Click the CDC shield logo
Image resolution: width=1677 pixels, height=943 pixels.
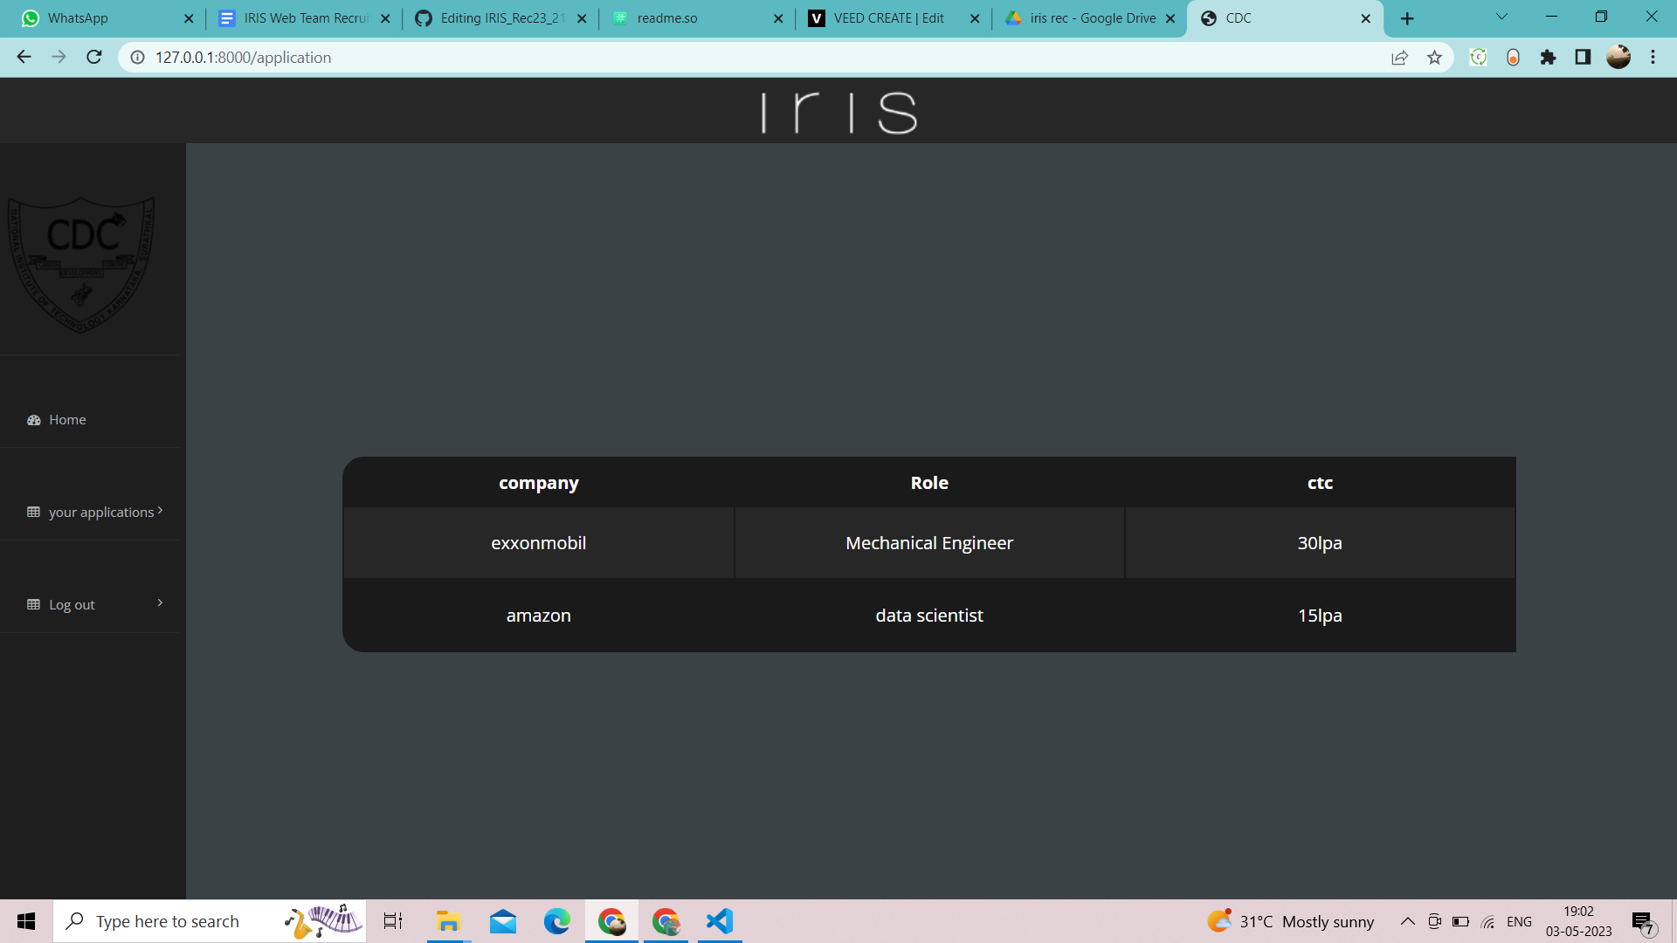click(x=81, y=263)
